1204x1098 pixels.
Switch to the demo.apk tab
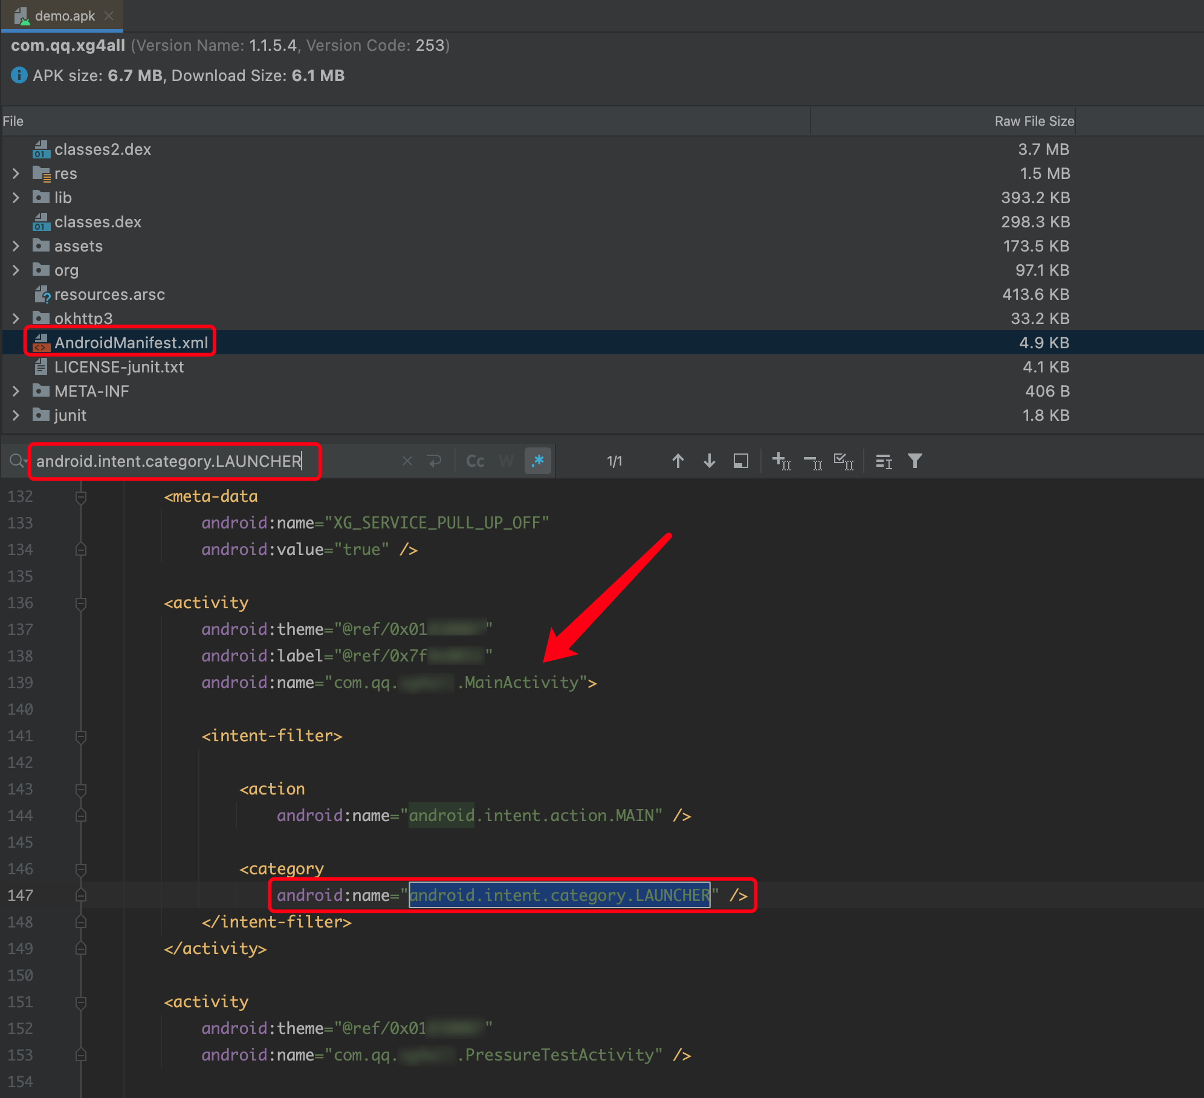(x=64, y=16)
